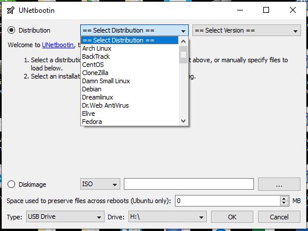
Task: Select the Distribution radio button
Action: click(11, 30)
